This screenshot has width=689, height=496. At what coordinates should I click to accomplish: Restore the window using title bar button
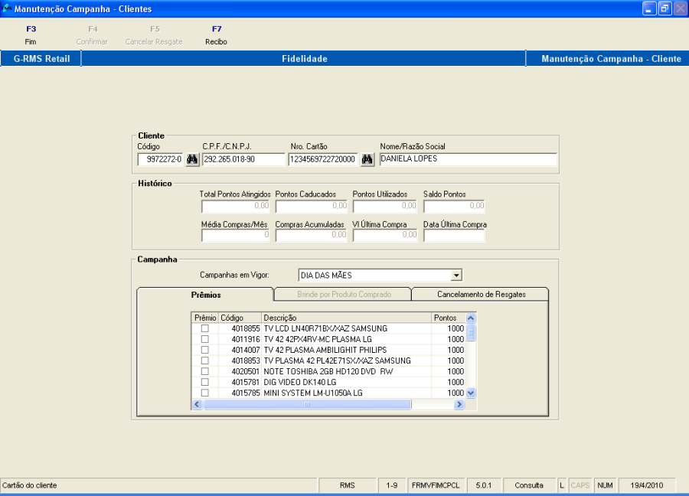(x=664, y=8)
